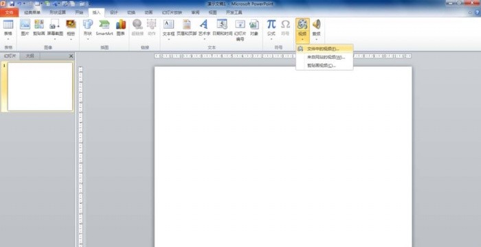Insert 日期和时间 date and time
This screenshot has height=247, width=481.
[x=223, y=27]
